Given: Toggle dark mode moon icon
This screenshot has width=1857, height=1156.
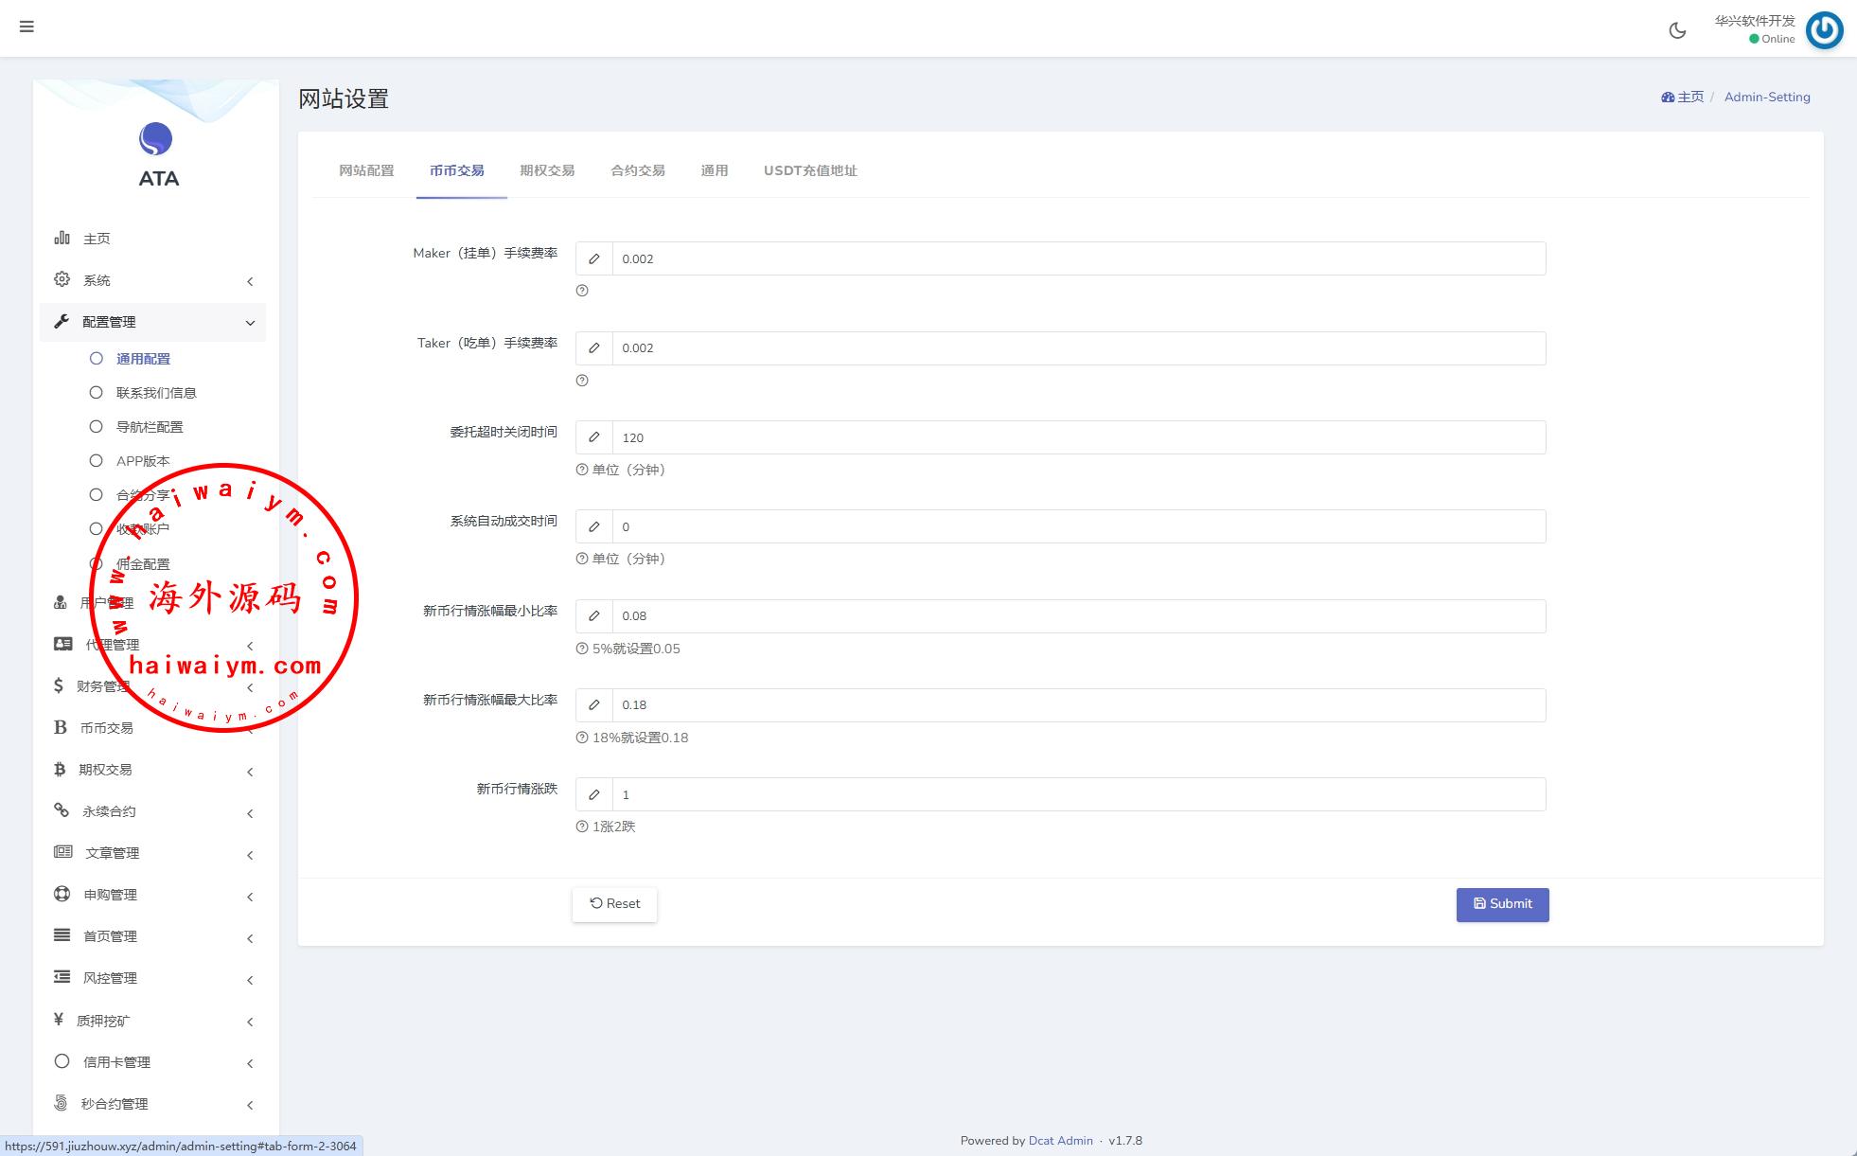Looking at the screenshot, I should [1677, 30].
